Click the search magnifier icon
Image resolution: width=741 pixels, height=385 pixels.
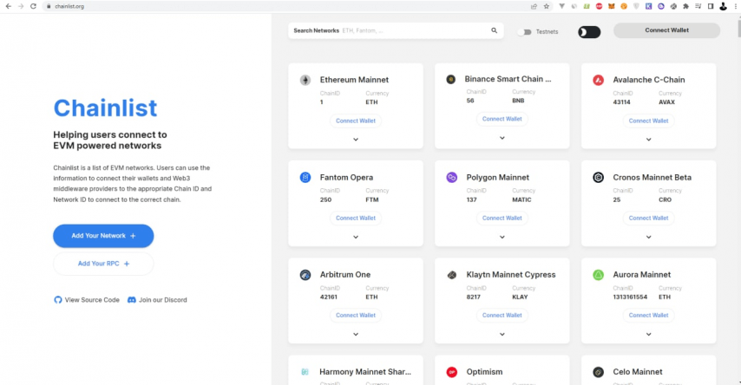point(494,30)
